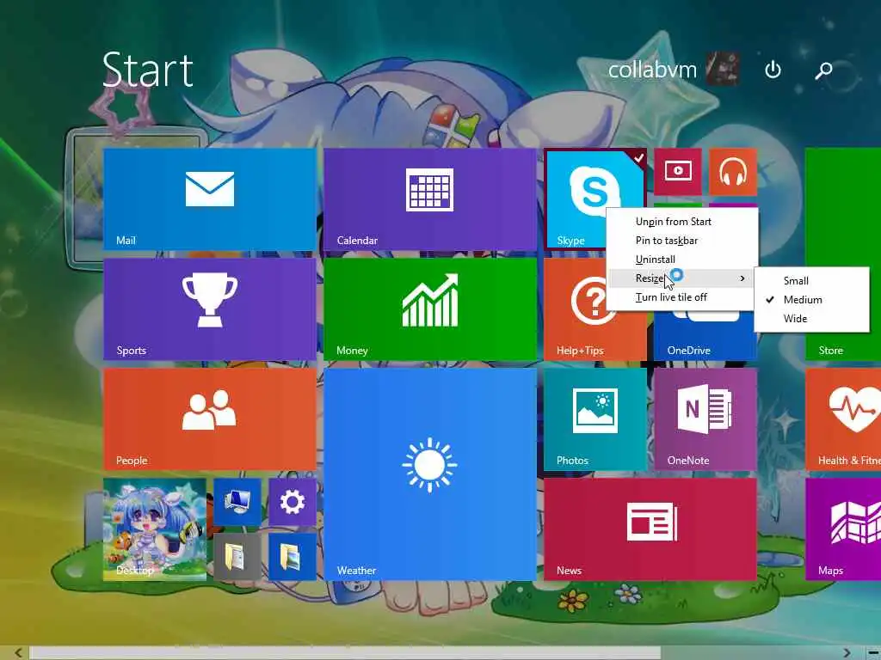This screenshot has height=660, width=881.
Task: Click the scrollbar left arrow
Action: tap(19, 653)
